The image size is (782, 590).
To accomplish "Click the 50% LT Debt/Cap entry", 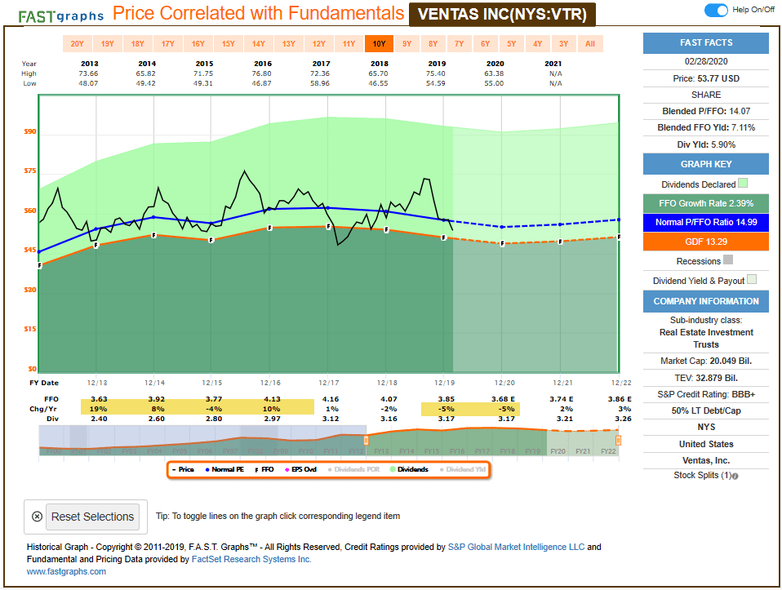I will coord(706,411).
